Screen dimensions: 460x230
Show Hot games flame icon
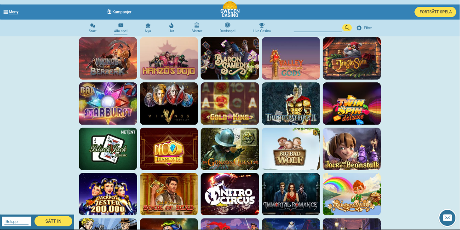click(x=171, y=25)
